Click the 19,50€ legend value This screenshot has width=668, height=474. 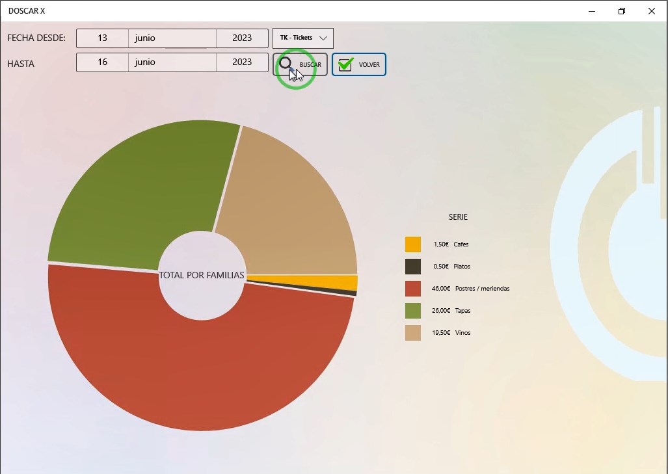click(441, 333)
